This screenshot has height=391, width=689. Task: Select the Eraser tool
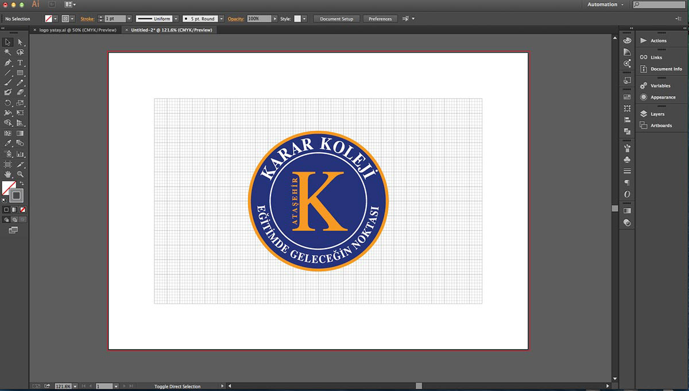(20, 92)
